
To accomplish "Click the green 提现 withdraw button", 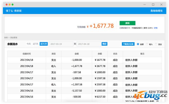I will (127, 23).
